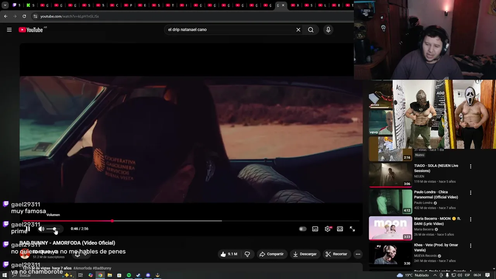
Task: Toggle the autoplay switch
Action: [303, 229]
